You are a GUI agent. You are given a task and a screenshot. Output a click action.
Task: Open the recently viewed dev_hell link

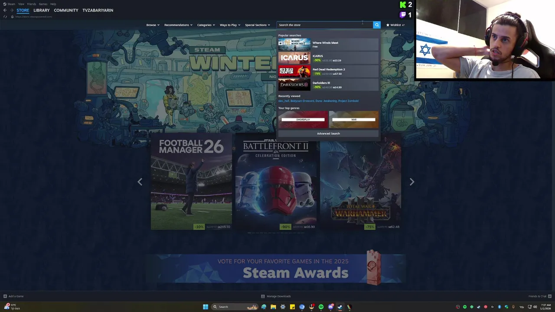click(x=284, y=101)
